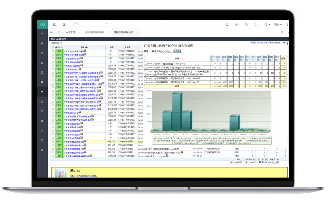
Task: Open the 最近一年产品医院流向分析图表 link
Action: tap(84, 176)
